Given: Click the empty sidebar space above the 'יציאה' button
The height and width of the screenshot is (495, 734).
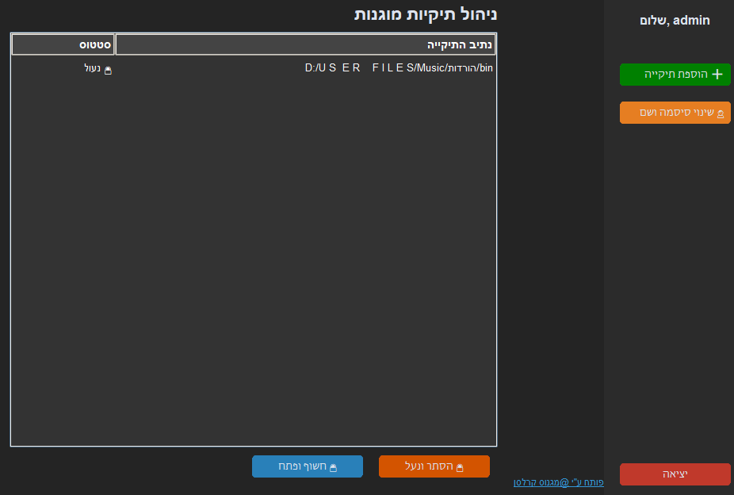Looking at the screenshot, I should click(675, 301).
